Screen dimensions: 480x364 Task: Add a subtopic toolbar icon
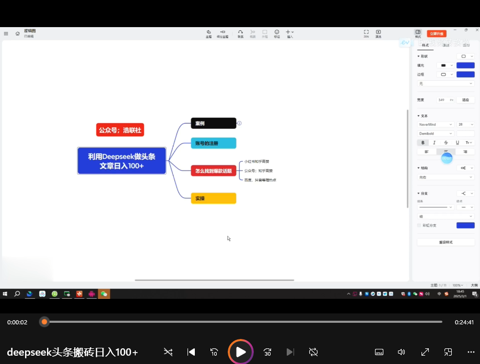(x=223, y=33)
